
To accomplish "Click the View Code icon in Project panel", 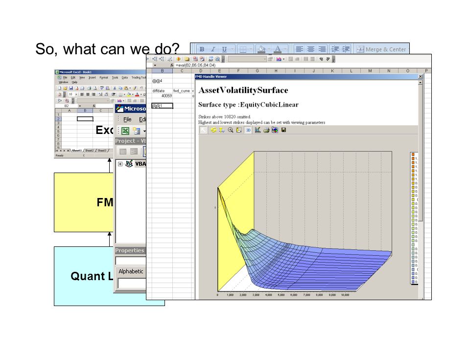I will (x=123, y=152).
